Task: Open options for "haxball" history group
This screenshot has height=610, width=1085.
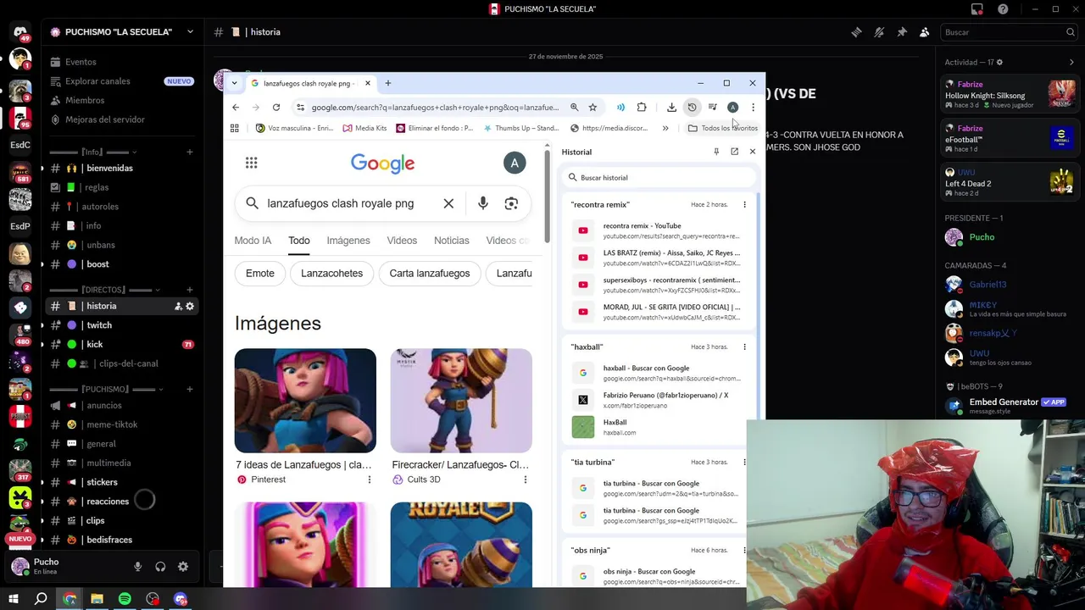Action: (744, 347)
